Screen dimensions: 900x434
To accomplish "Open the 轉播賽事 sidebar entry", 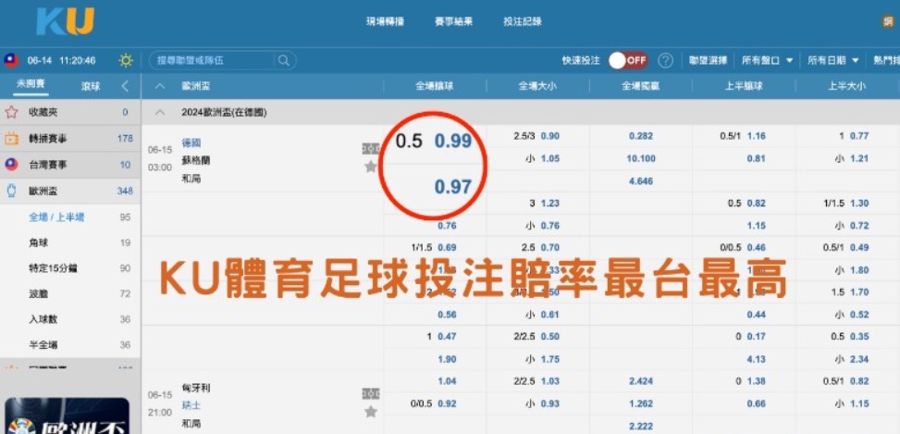I will tap(70, 139).
